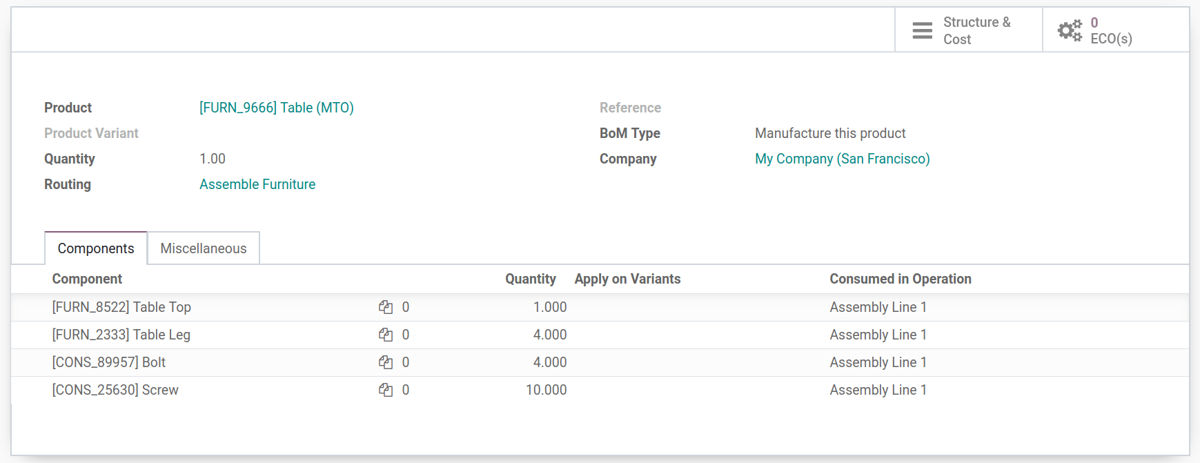Click the ECO copy icon for Bolt
Screen dimensions: 1200x463
coord(386,362)
